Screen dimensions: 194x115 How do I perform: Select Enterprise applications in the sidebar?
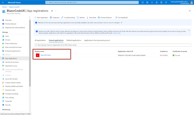[13, 51]
